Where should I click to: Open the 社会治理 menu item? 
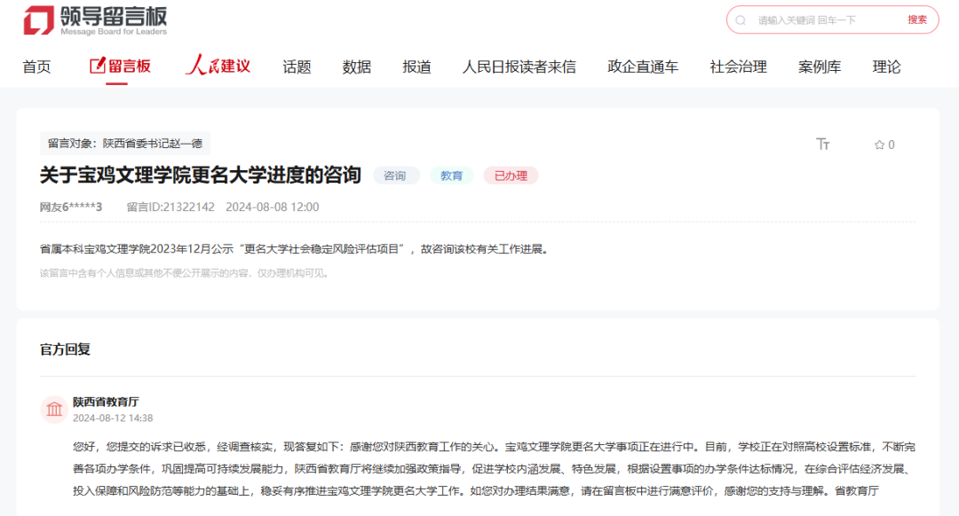[x=738, y=66]
